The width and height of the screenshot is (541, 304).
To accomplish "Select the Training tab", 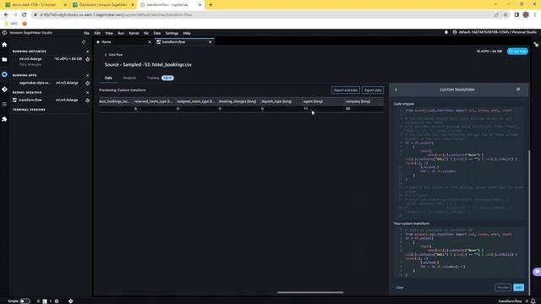I will coord(153,78).
